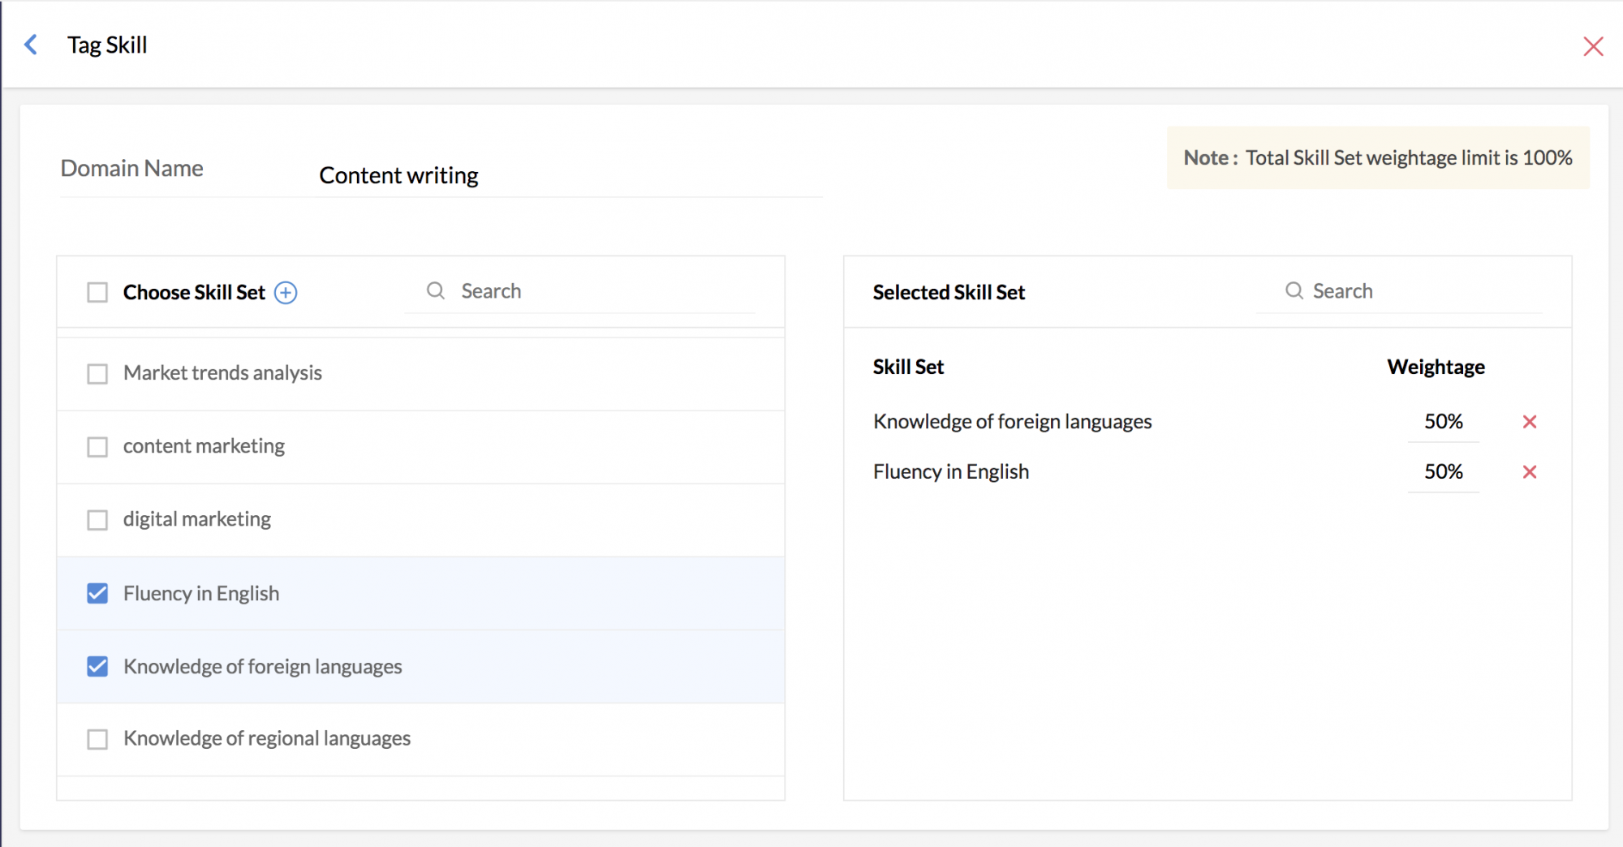Click the Content writing domain name

click(398, 175)
